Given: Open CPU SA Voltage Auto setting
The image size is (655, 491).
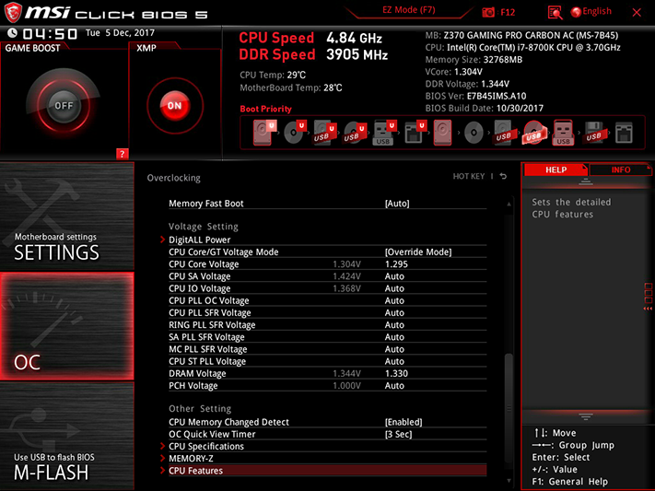Looking at the screenshot, I should [394, 276].
